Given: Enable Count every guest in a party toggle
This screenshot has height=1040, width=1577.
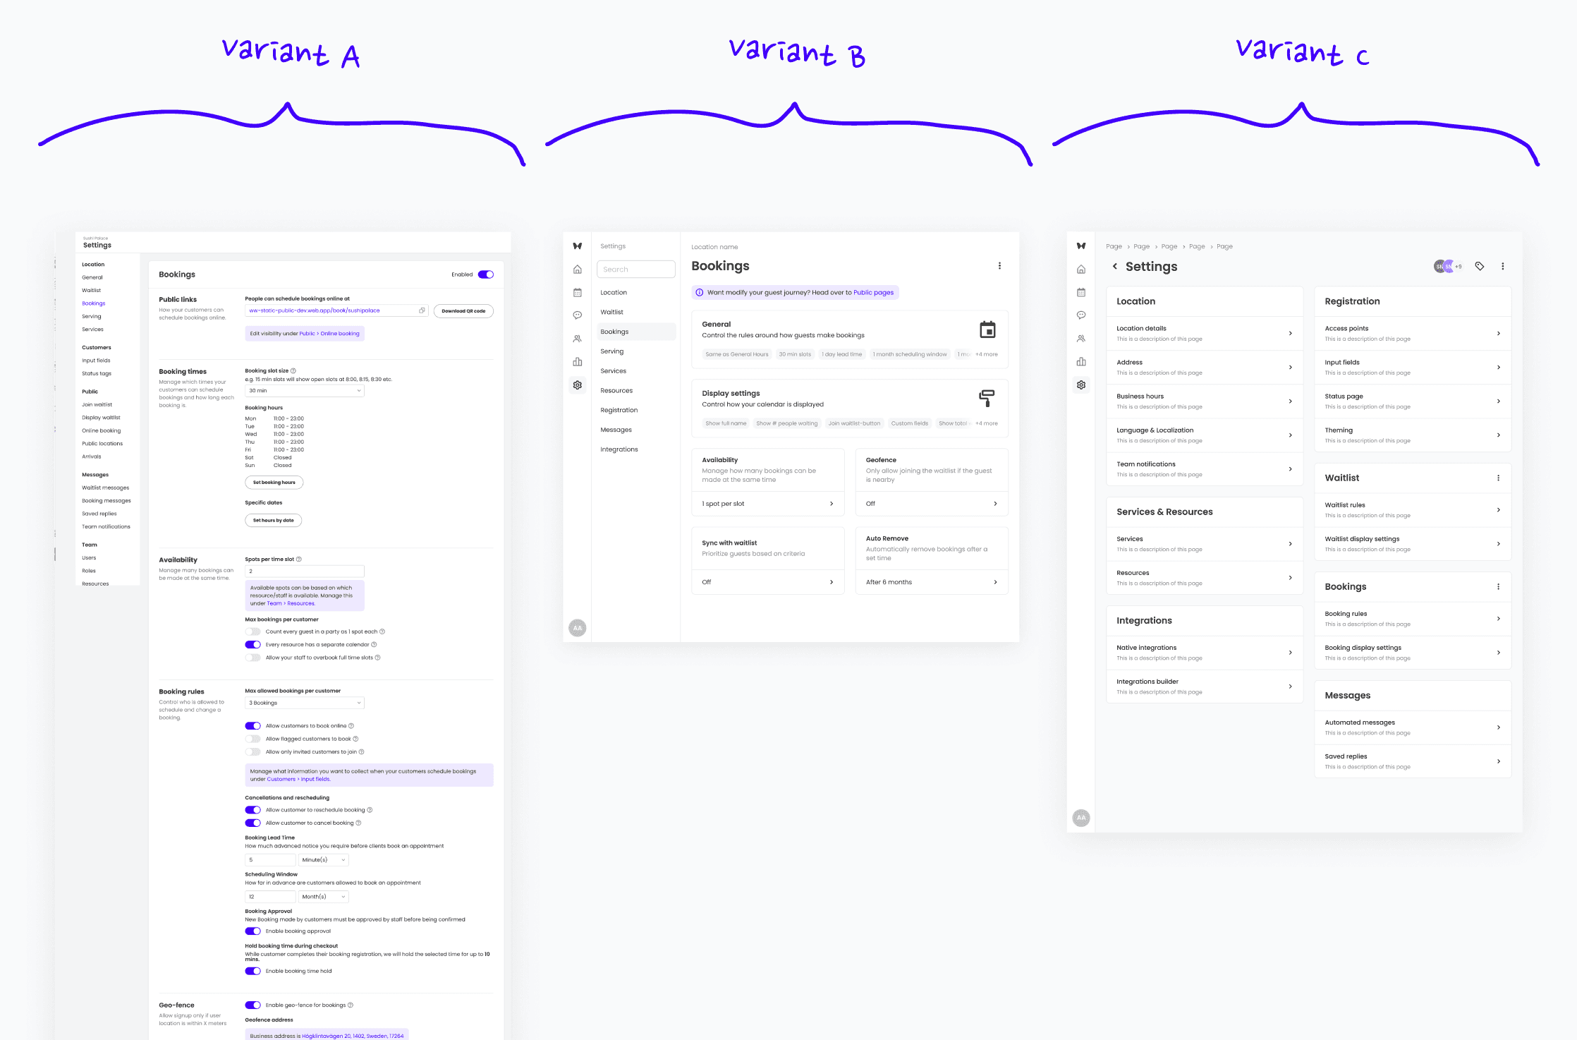Looking at the screenshot, I should (x=252, y=631).
